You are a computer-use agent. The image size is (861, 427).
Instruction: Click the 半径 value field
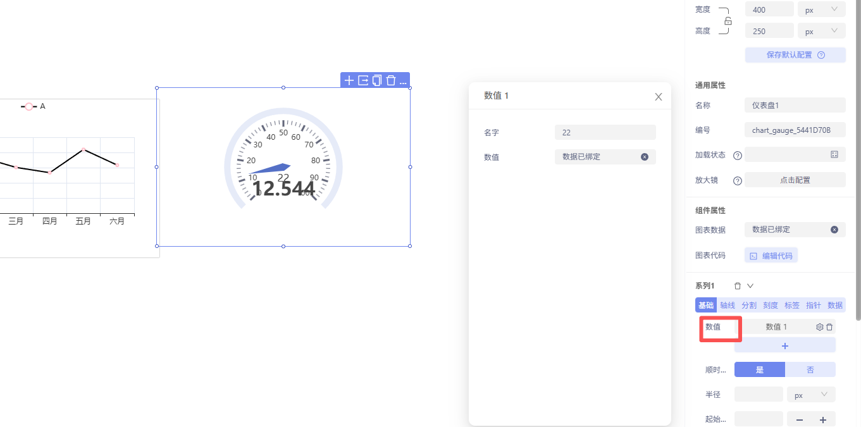pos(759,394)
